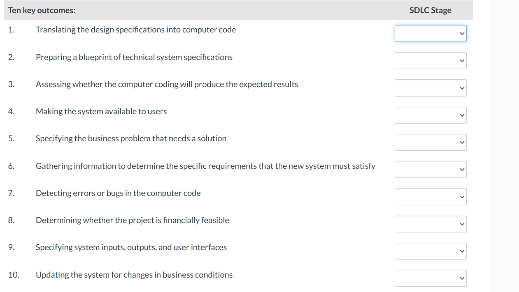Click outcome 10's description text
This screenshot has height=292, width=519.
pos(134,275)
